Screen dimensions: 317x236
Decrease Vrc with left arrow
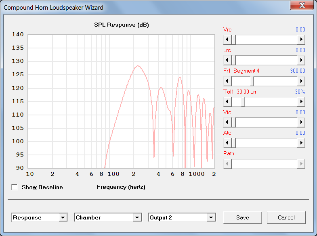click(227, 40)
